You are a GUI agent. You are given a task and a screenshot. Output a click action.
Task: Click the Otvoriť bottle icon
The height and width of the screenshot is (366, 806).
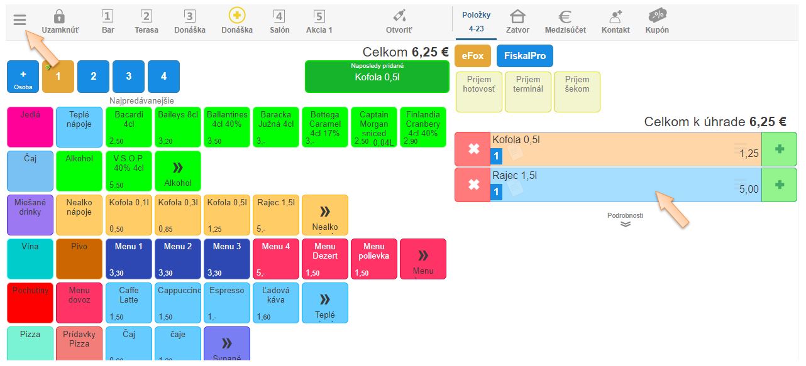[399, 17]
